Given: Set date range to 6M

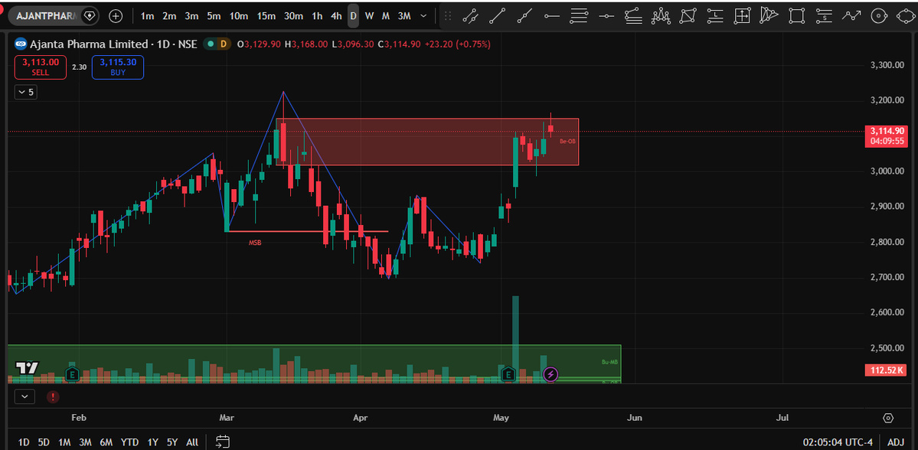Looking at the screenshot, I should click(106, 442).
